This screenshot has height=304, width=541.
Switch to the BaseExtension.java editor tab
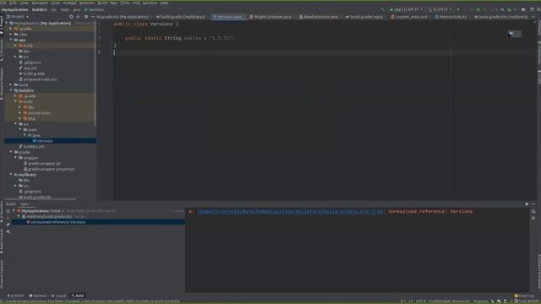(319, 17)
